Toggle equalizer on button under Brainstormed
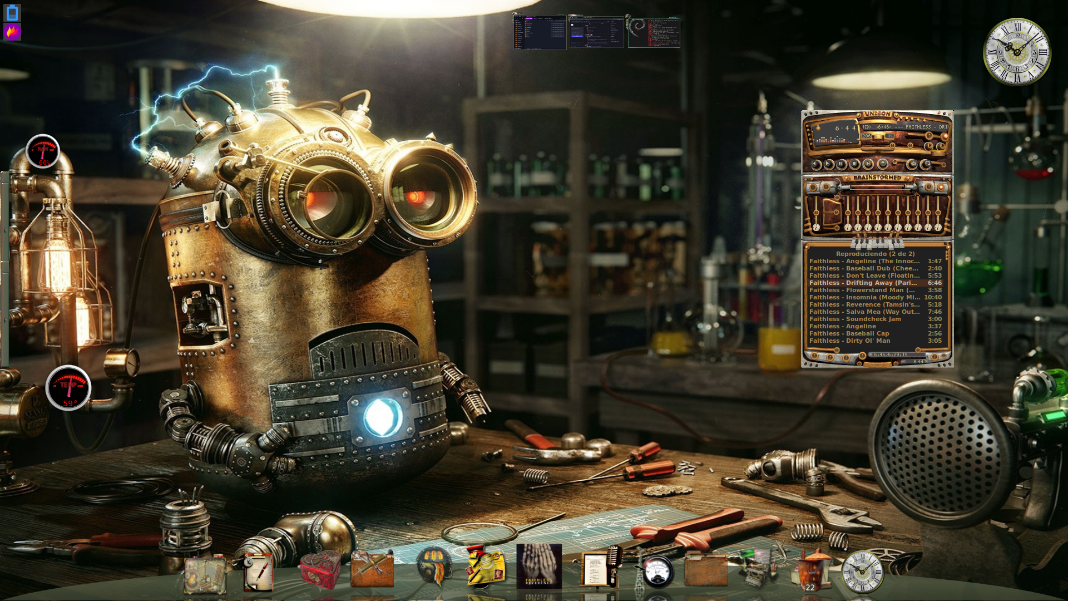Image resolution: width=1068 pixels, height=601 pixels. (x=813, y=187)
